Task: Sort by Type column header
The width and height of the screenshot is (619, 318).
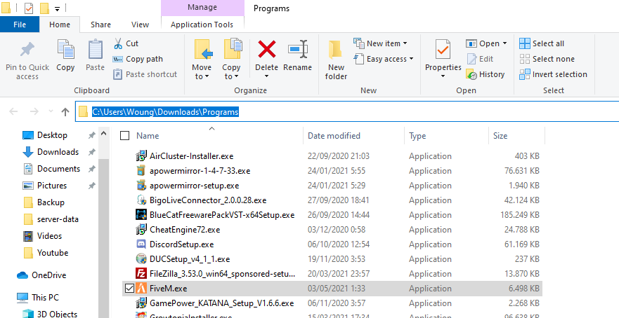Action: 417,136
